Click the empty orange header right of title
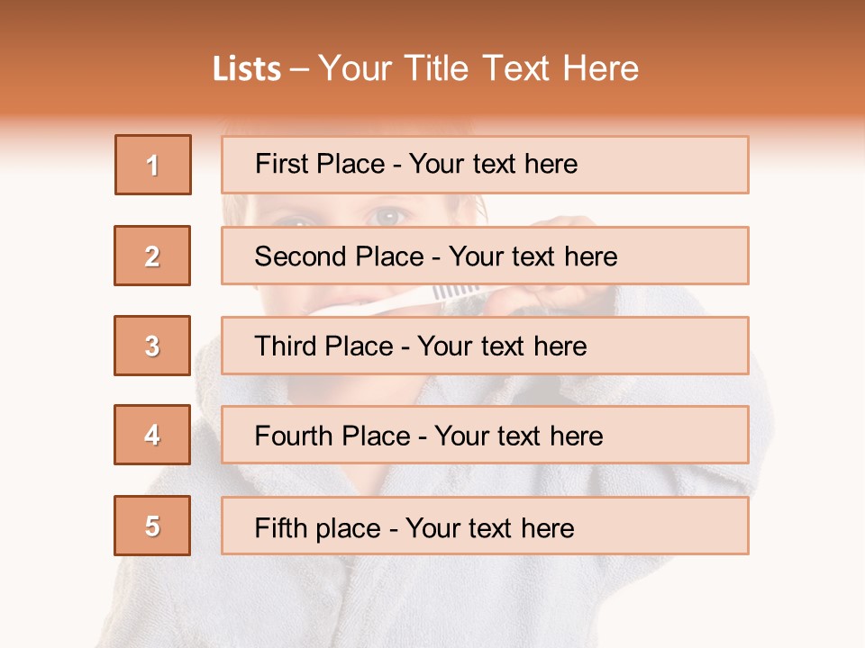Image resolution: width=865 pixels, height=648 pixels. [757, 68]
